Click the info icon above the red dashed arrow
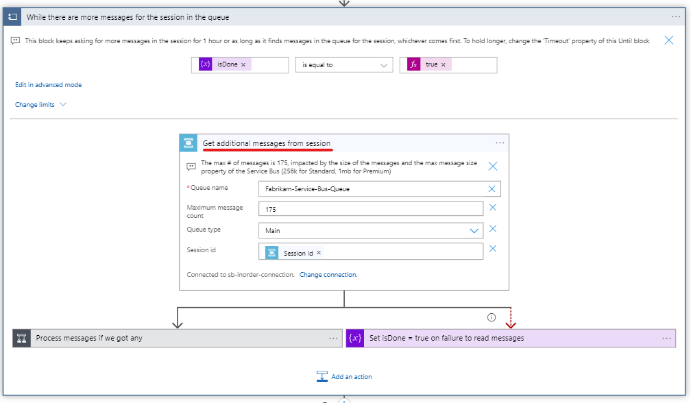This screenshot has width=691, height=403. 492,317
